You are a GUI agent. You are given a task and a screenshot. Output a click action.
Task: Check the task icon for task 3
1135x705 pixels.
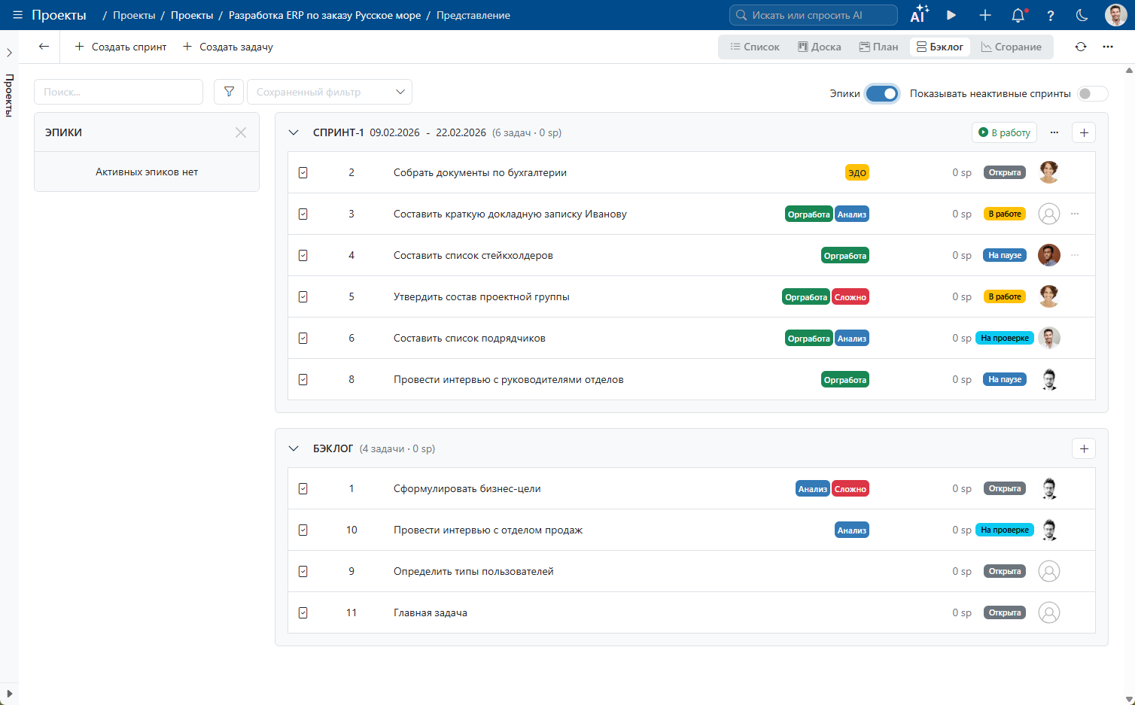[x=303, y=214]
